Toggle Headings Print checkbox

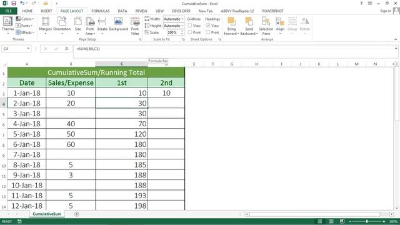tap(208, 32)
